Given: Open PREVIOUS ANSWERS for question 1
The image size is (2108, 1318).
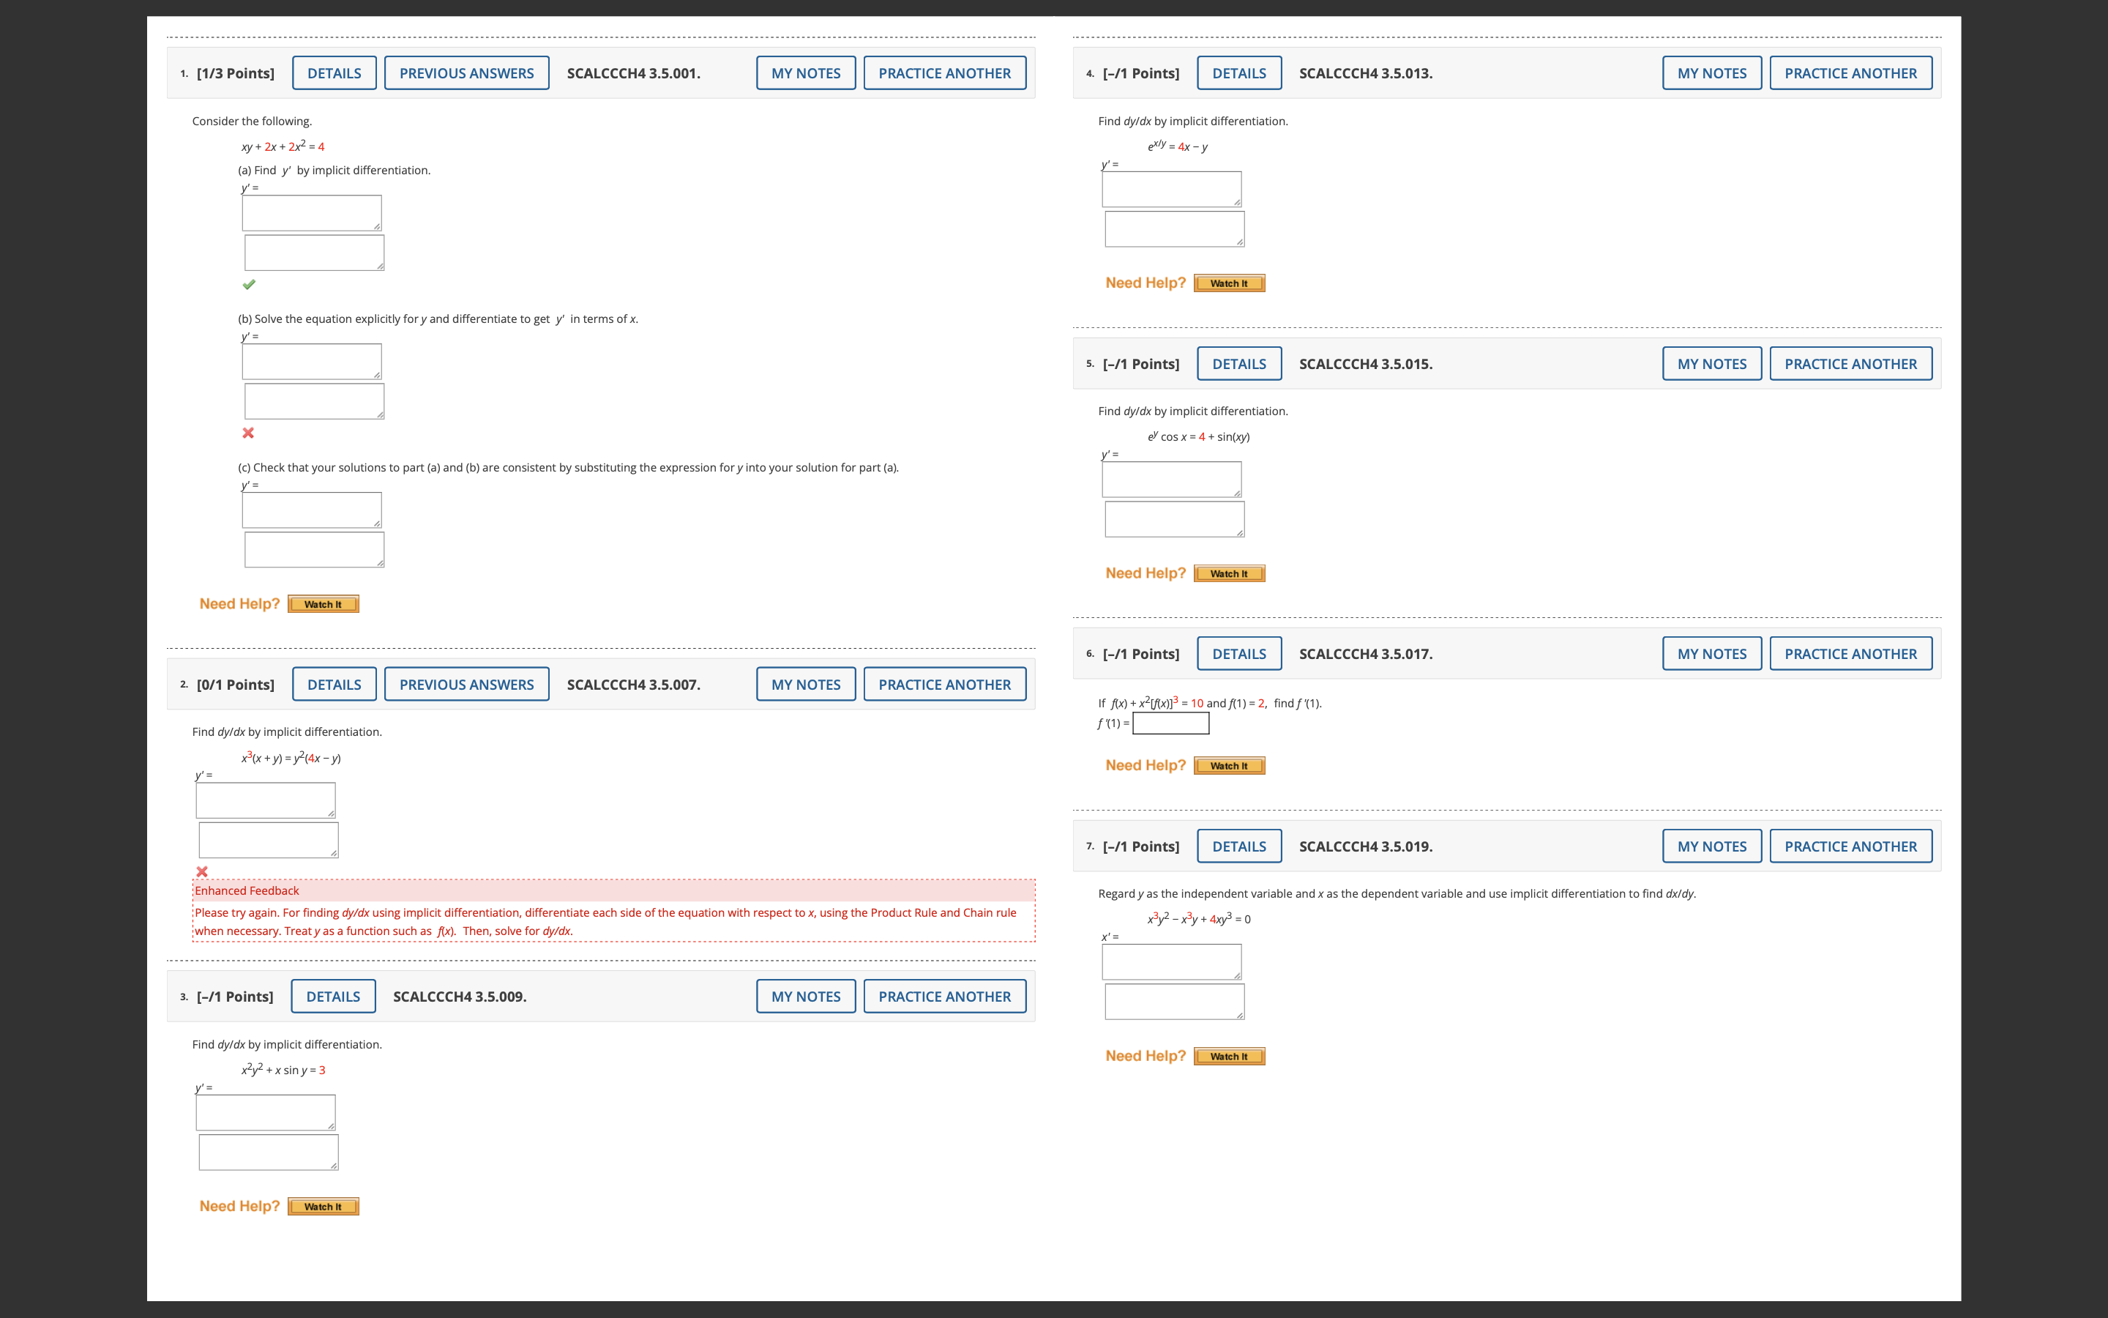Looking at the screenshot, I should (x=466, y=73).
